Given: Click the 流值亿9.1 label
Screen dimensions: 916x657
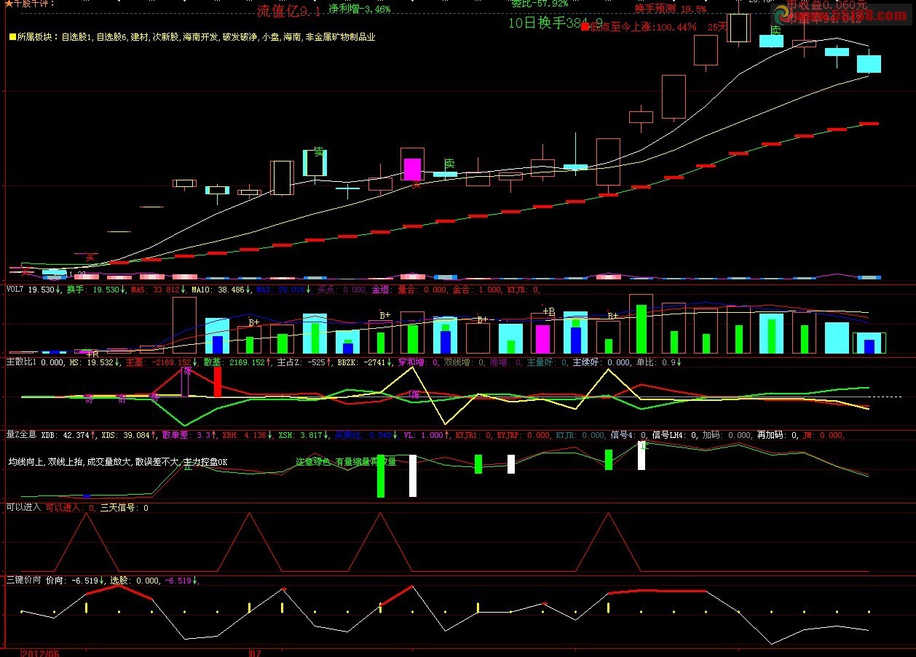Looking at the screenshot, I should [289, 12].
